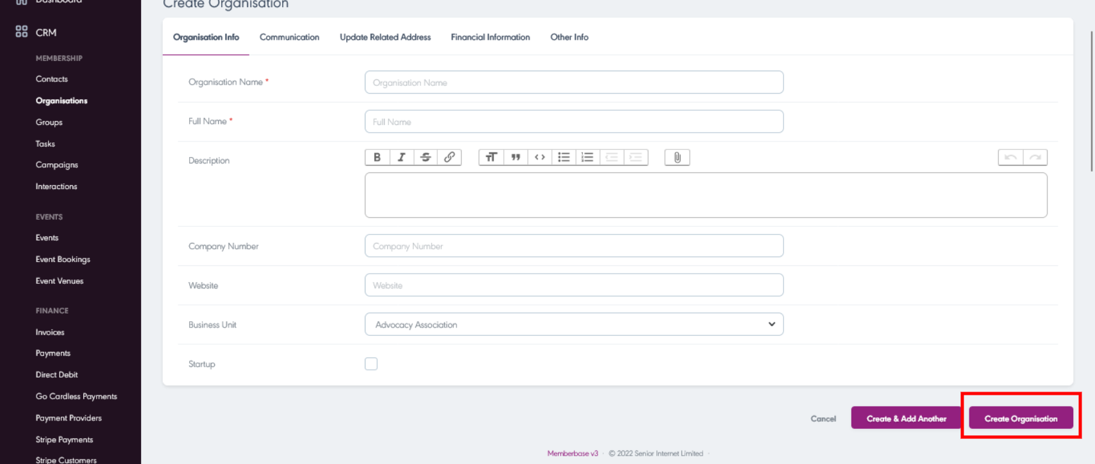This screenshot has height=464, width=1095.
Task: Click the strikethrough icon
Action: 426,158
